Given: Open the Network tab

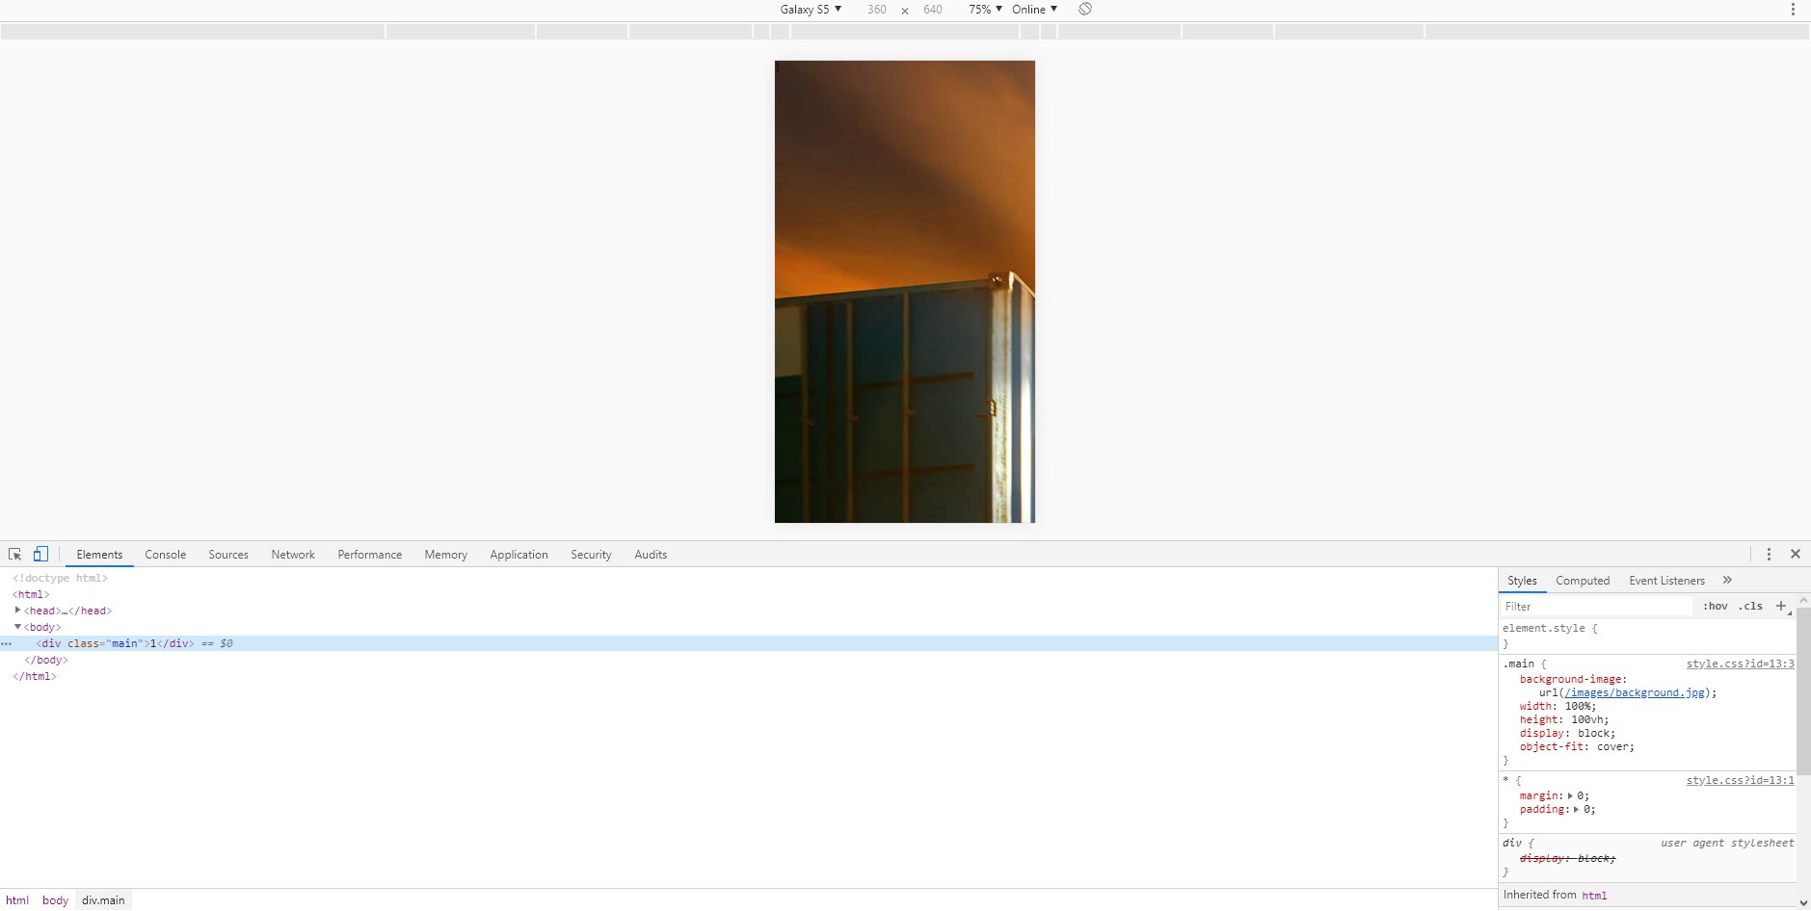Looking at the screenshot, I should (x=293, y=554).
